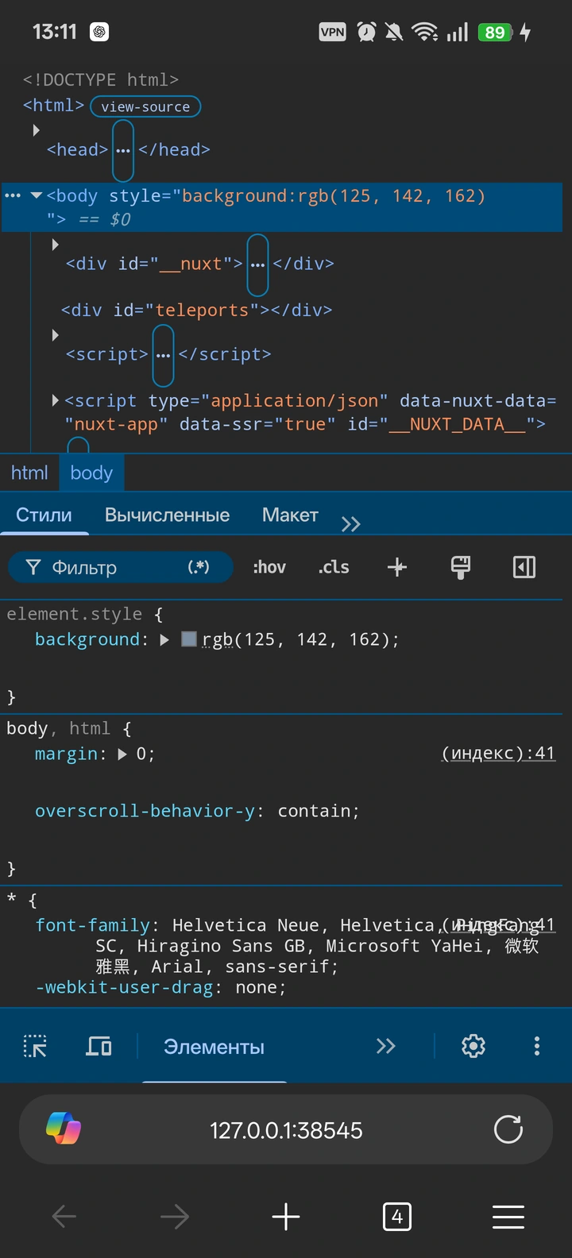
Task: Tap the muted notifications bell icon
Action: (394, 32)
